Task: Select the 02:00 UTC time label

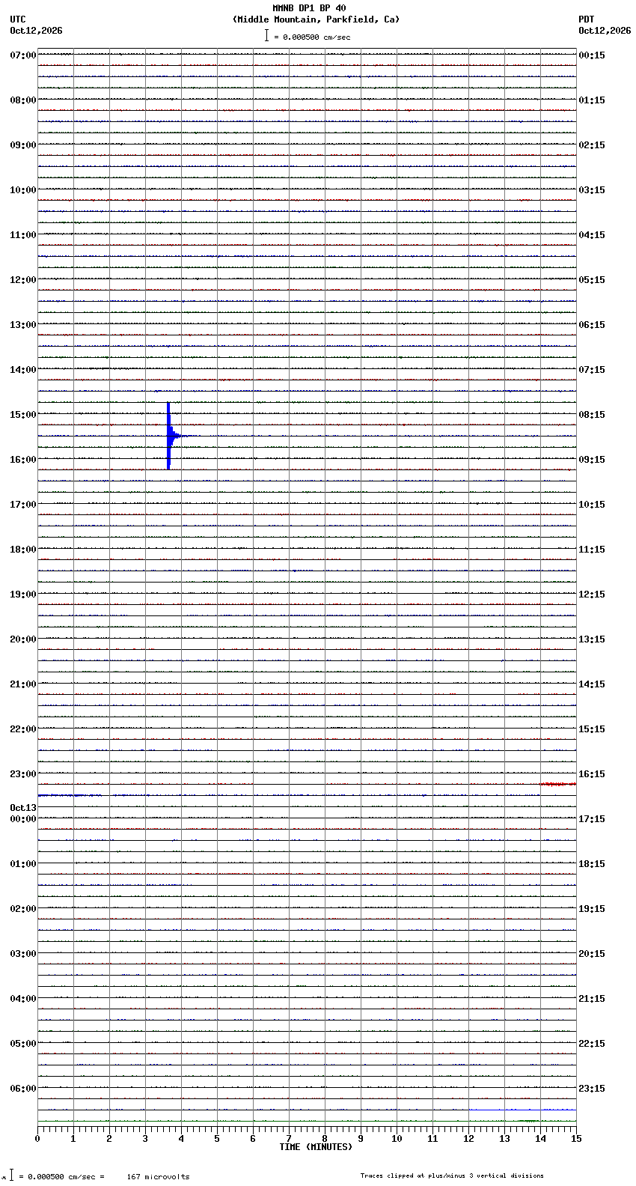Action: [x=23, y=909]
